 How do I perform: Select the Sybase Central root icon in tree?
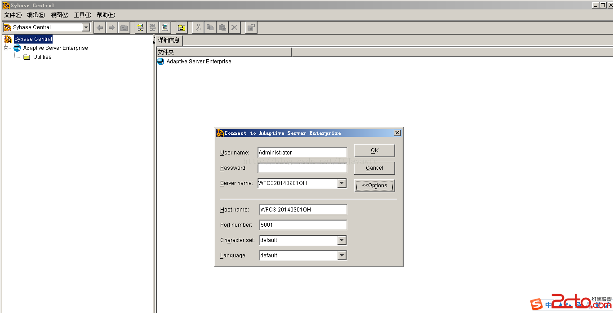click(x=8, y=39)
